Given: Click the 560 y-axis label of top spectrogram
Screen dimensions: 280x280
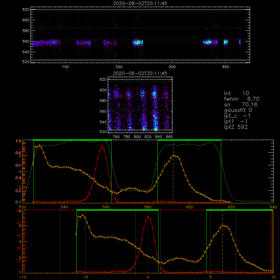Looking at the screenshot, I should [x=26, y=41].
